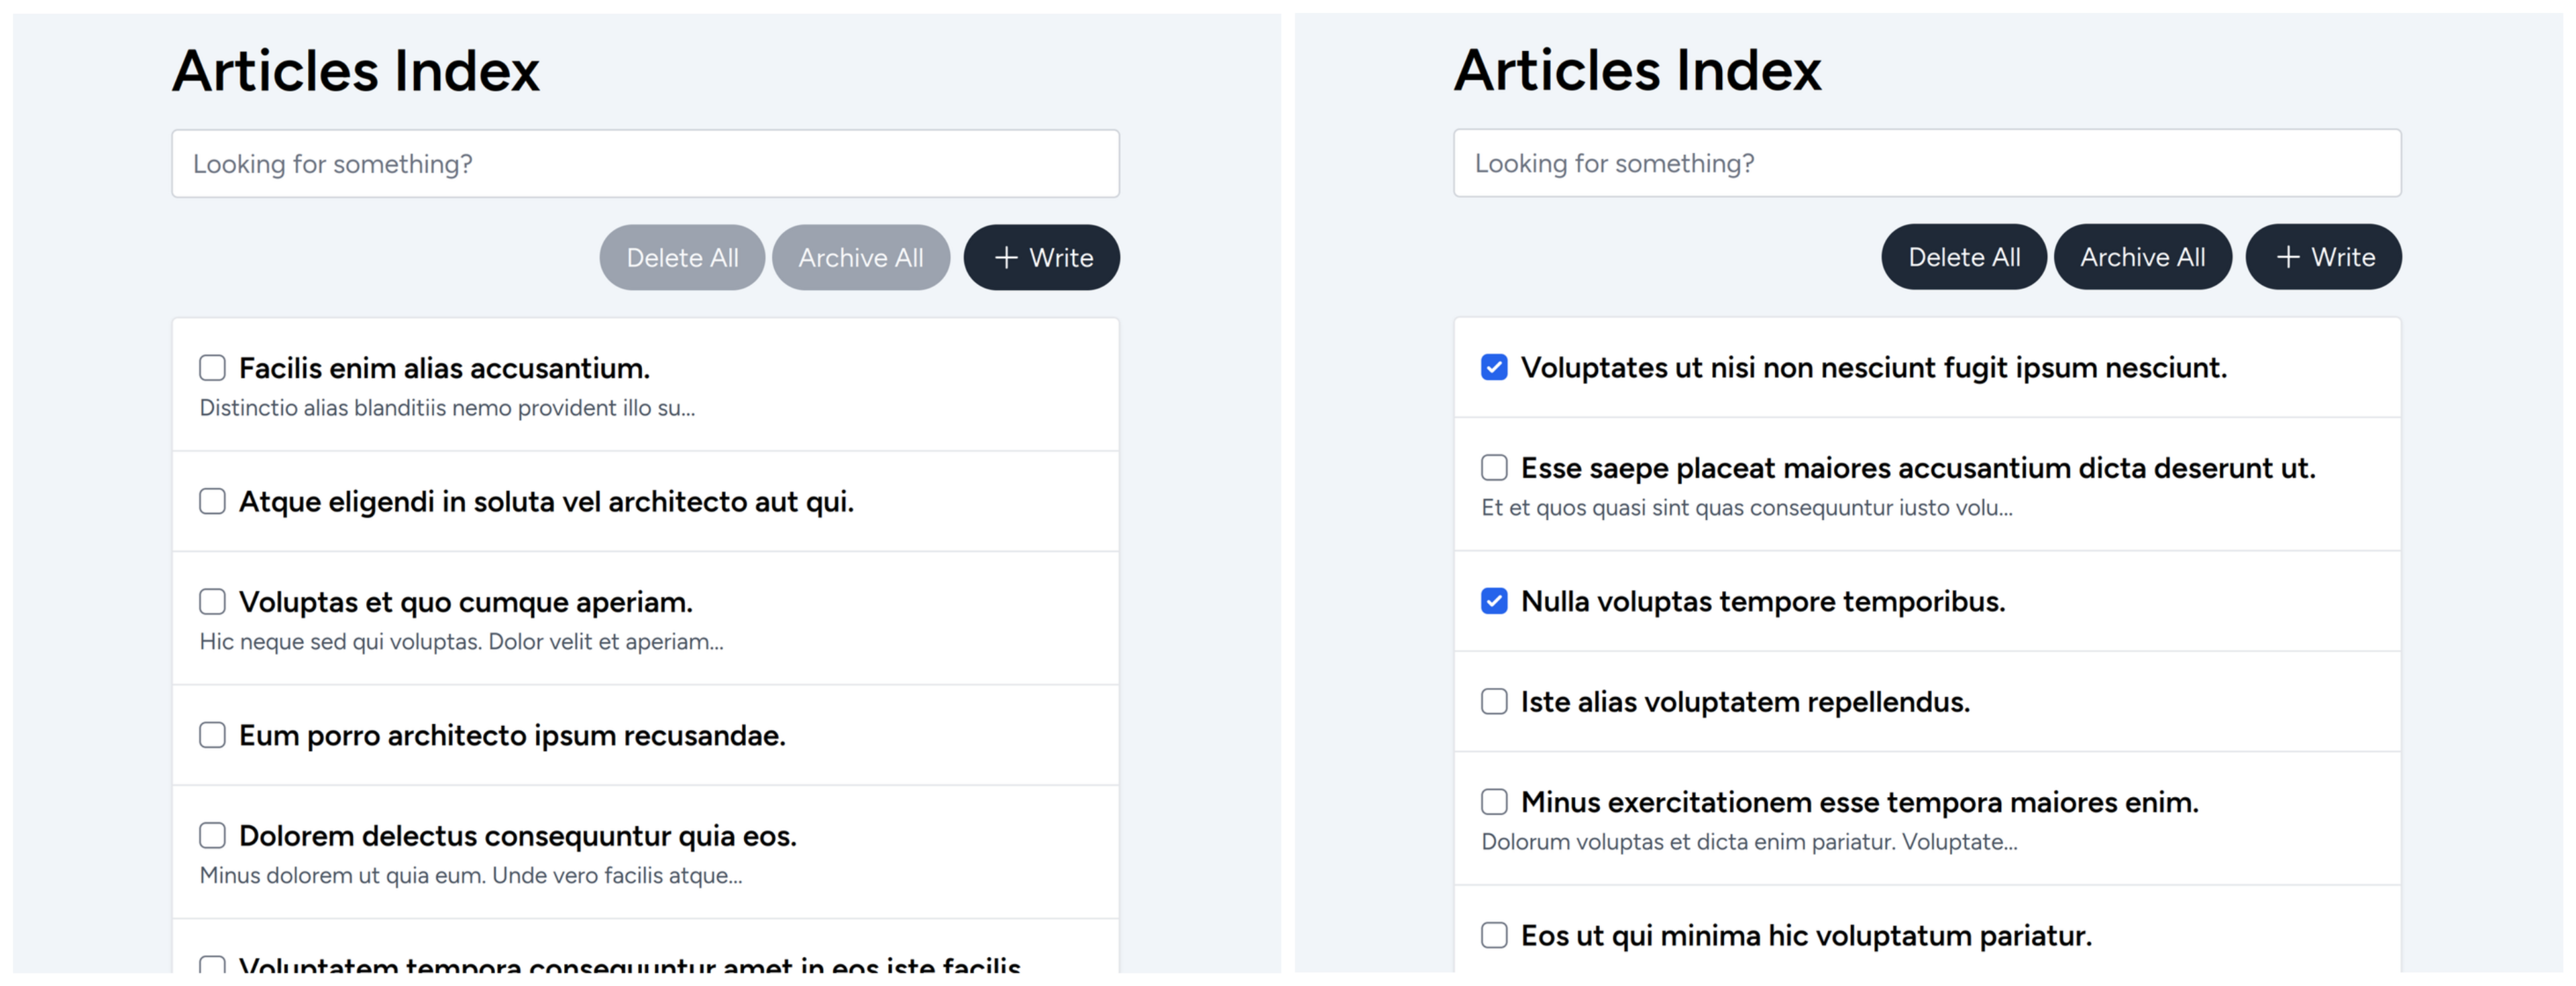
Task: Click the greyed-out Archive All button
Action: click(861, 258)
